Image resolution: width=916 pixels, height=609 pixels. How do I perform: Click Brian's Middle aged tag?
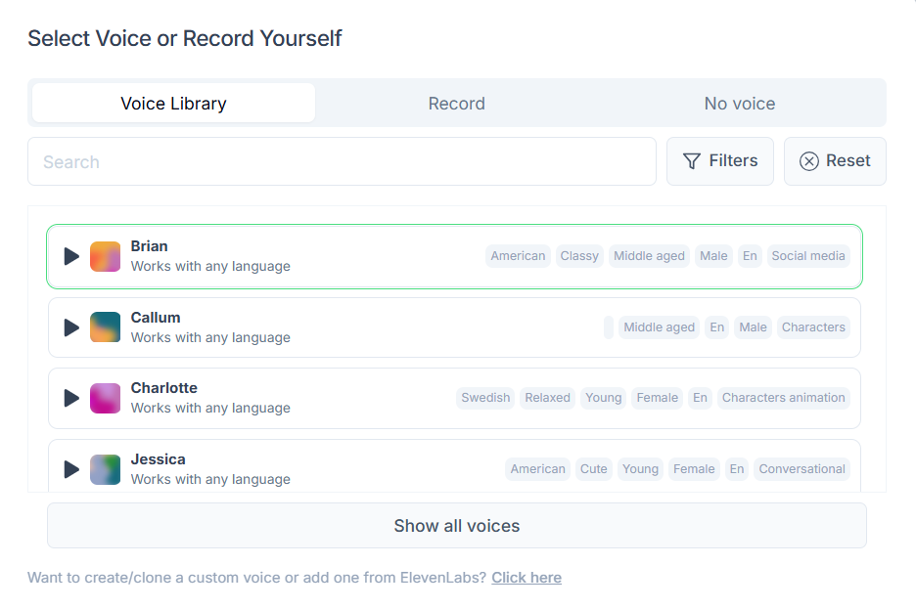pyautogui.click(x=649, y=256)
